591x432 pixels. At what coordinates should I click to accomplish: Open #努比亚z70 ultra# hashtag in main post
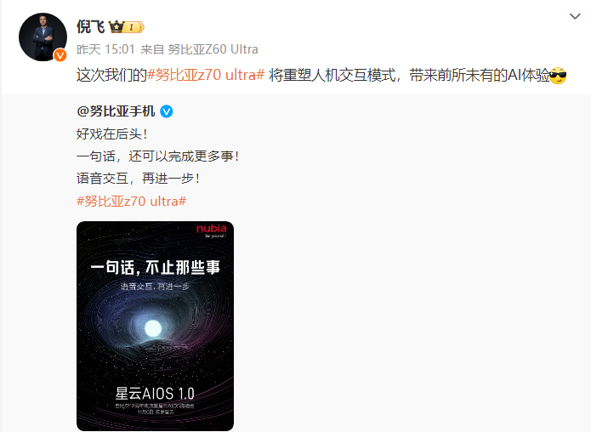(206, 75)
